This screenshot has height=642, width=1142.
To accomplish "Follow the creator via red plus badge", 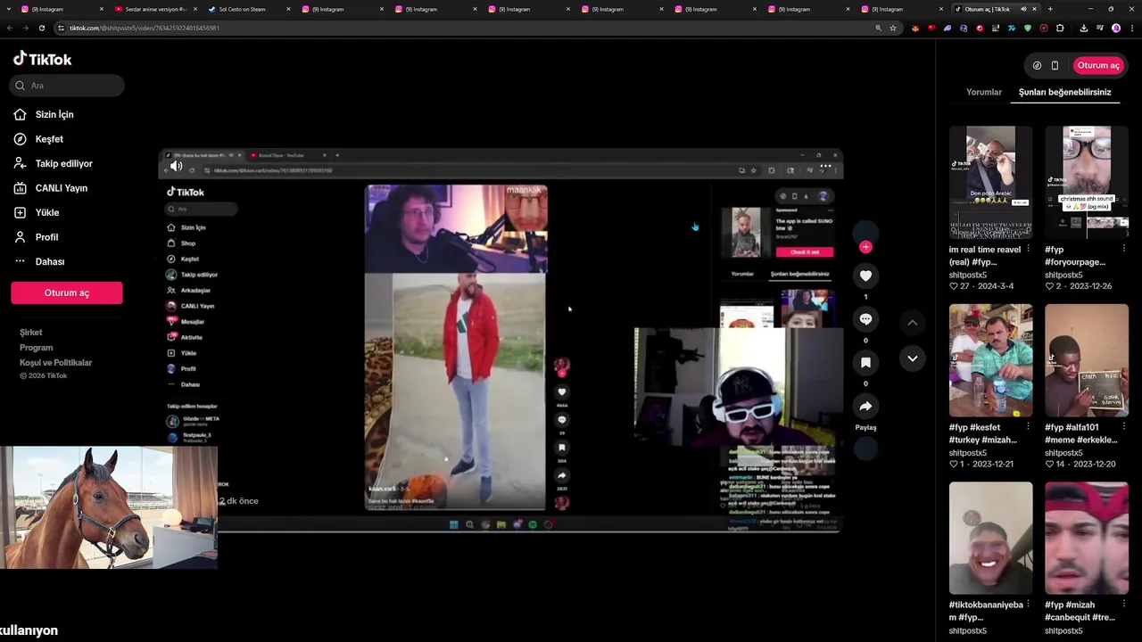I will [865, 247].
